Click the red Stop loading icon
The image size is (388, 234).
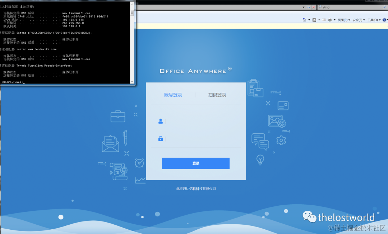point(314,7)
